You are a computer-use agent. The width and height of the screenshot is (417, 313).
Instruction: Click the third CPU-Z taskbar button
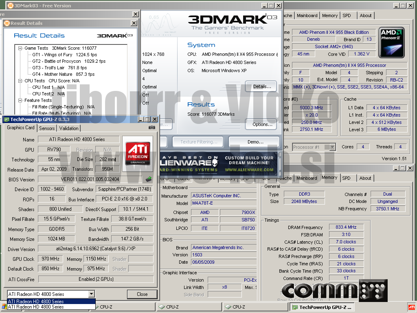click(x=255, y=307)
